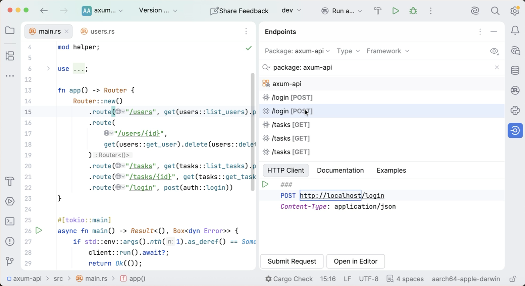The image size is (525, 286).
Task: Open search history dropdown in Endpoints search
Action: [x=266, y=68]
